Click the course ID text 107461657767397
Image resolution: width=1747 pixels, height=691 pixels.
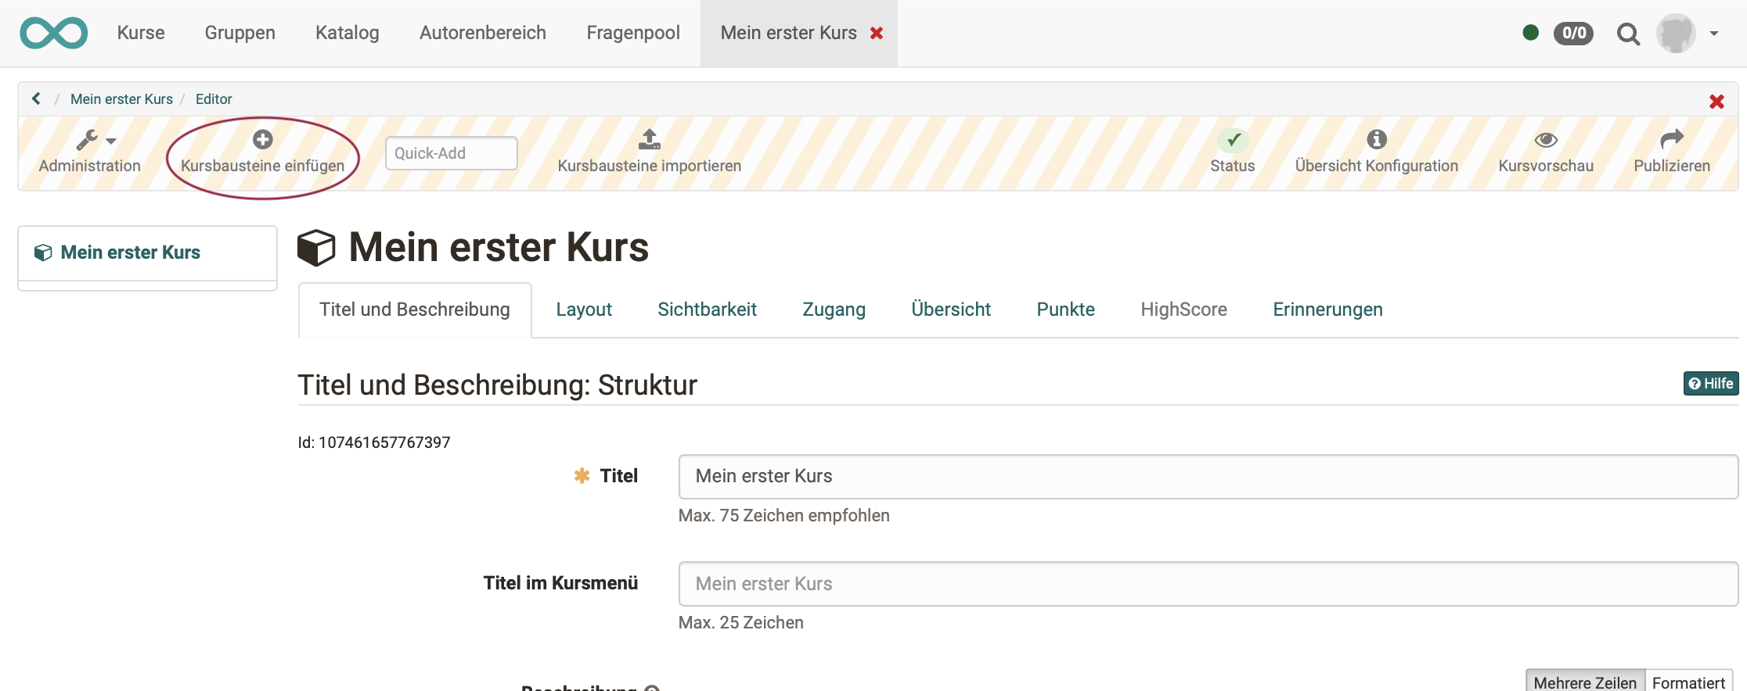coord(384,442)
